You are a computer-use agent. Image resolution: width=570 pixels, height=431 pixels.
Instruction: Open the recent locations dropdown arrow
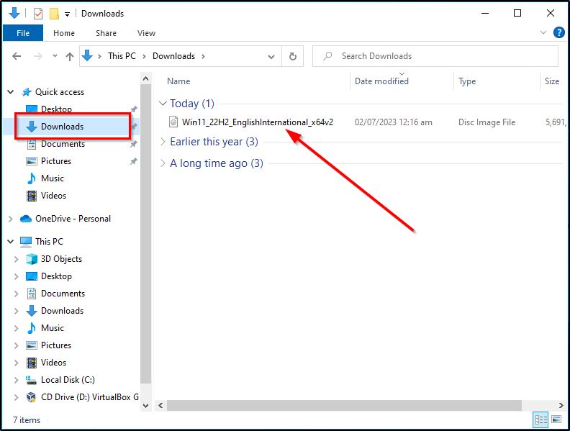tap(55, 56)
